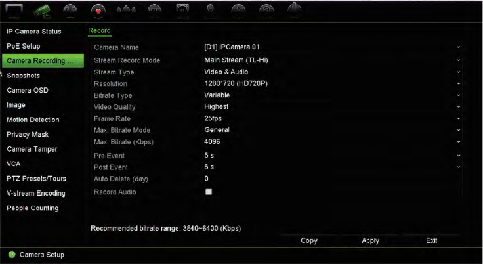Click the Power/Shutdown icon

click(x=294, y=11)
